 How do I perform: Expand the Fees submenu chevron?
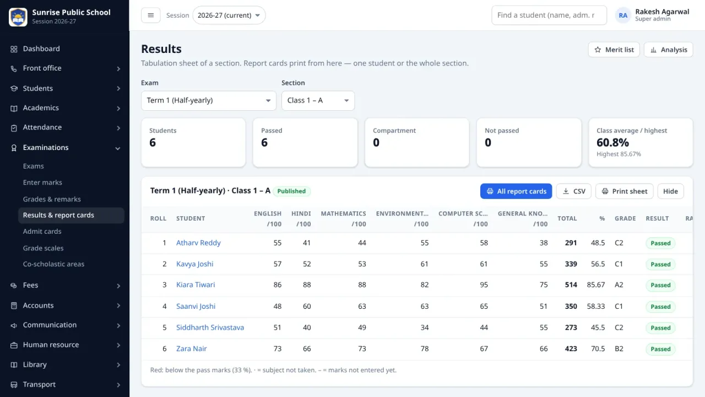(x=118, y=286)
